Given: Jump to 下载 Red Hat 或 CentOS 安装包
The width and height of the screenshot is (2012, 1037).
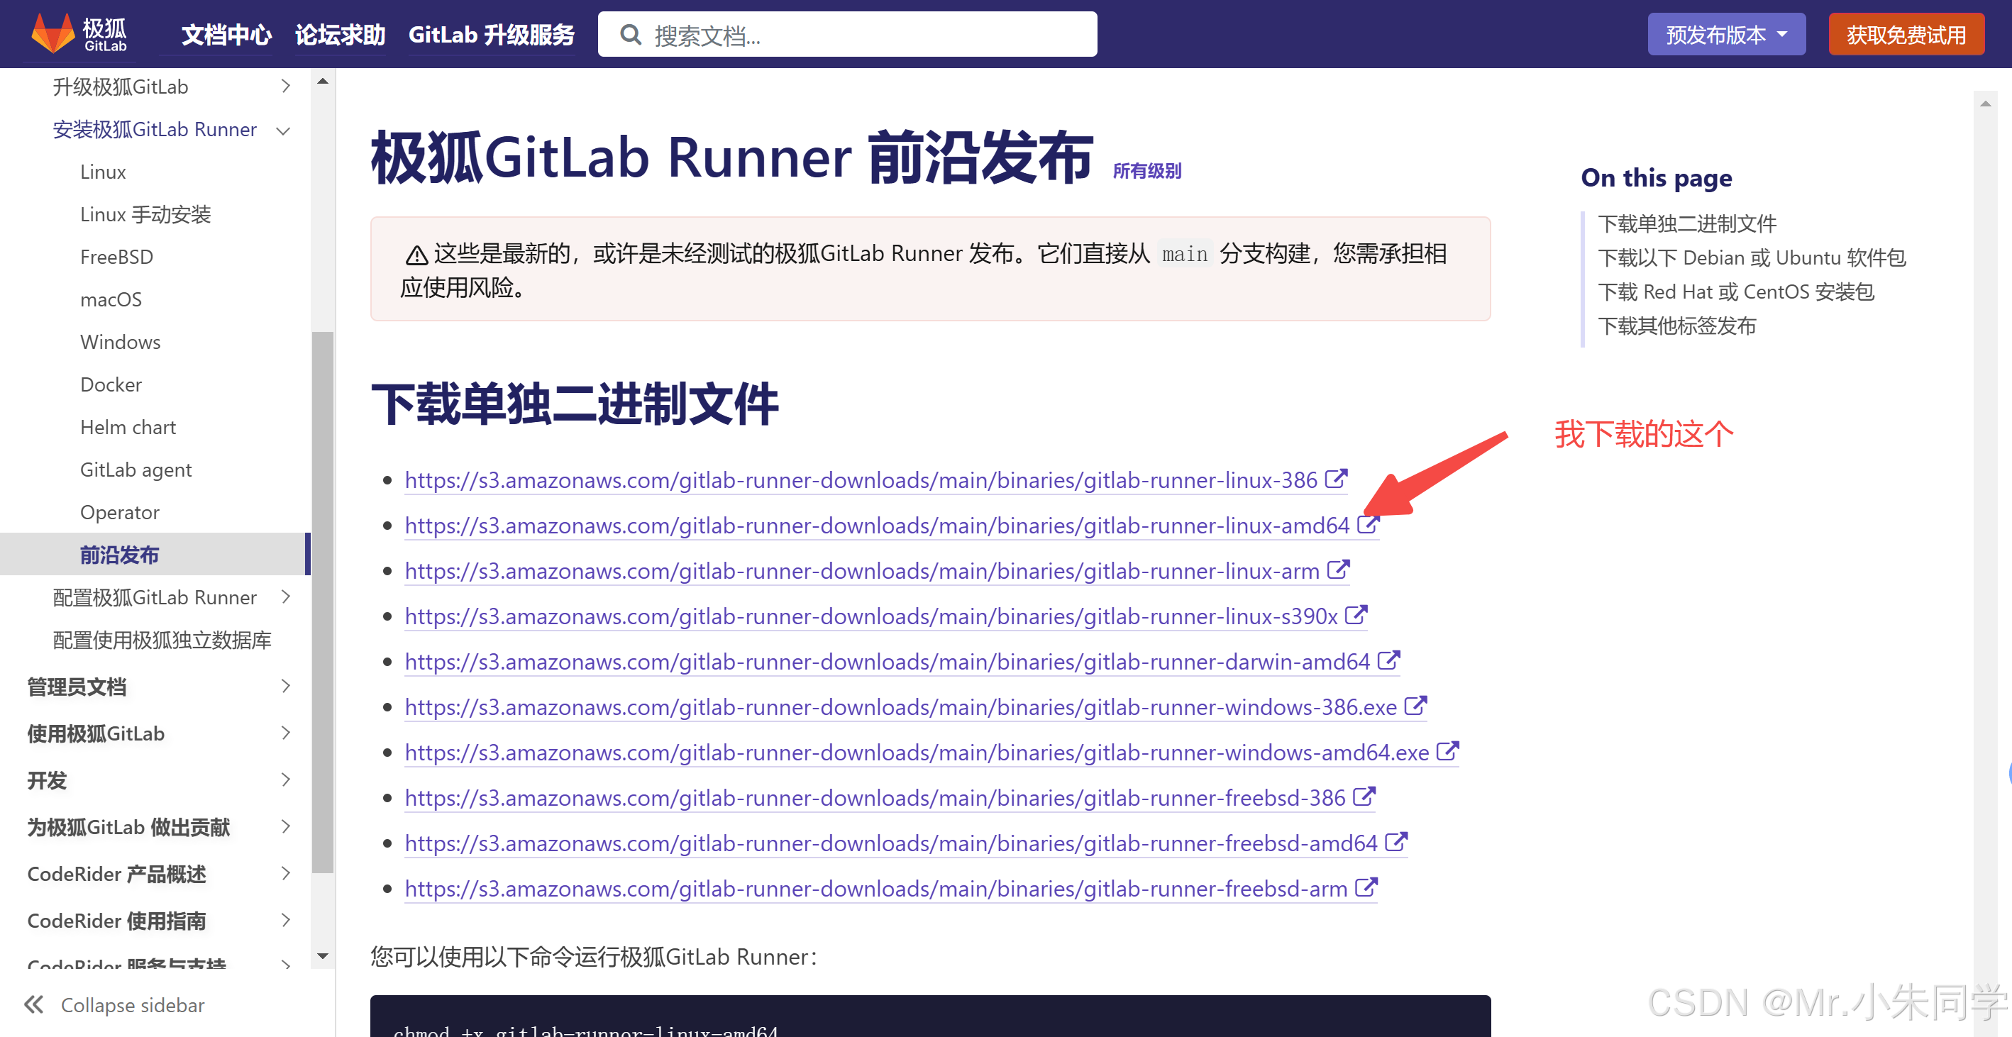Looking at the screenshot, I should click(1735, 292).
